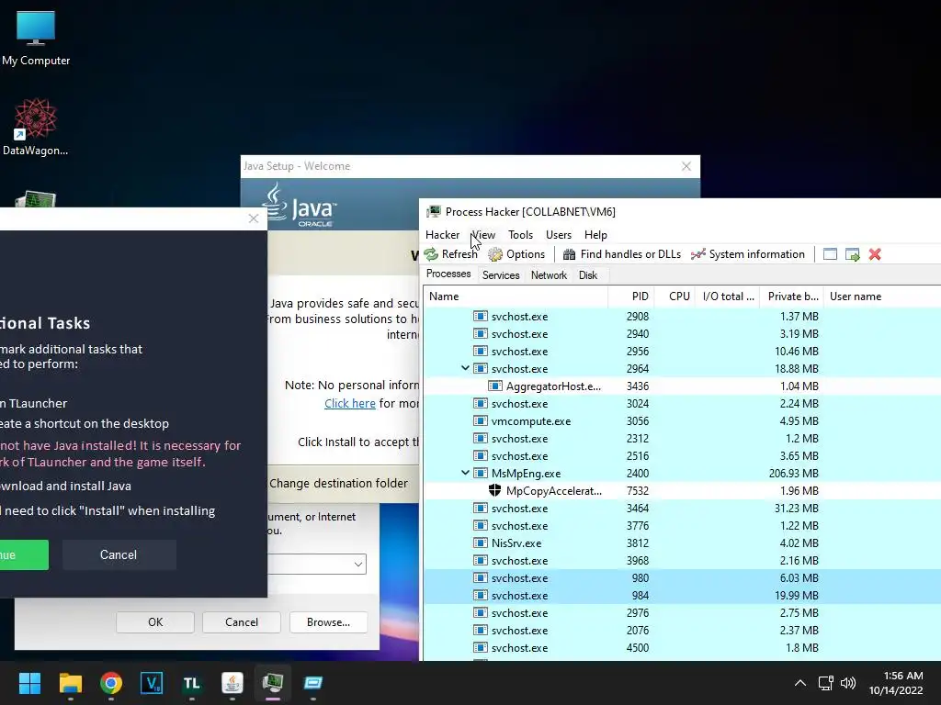Viewport: 941px width, 705px height.
Task: Select svchost.exe with PID 980
Action: click(682, 578)
